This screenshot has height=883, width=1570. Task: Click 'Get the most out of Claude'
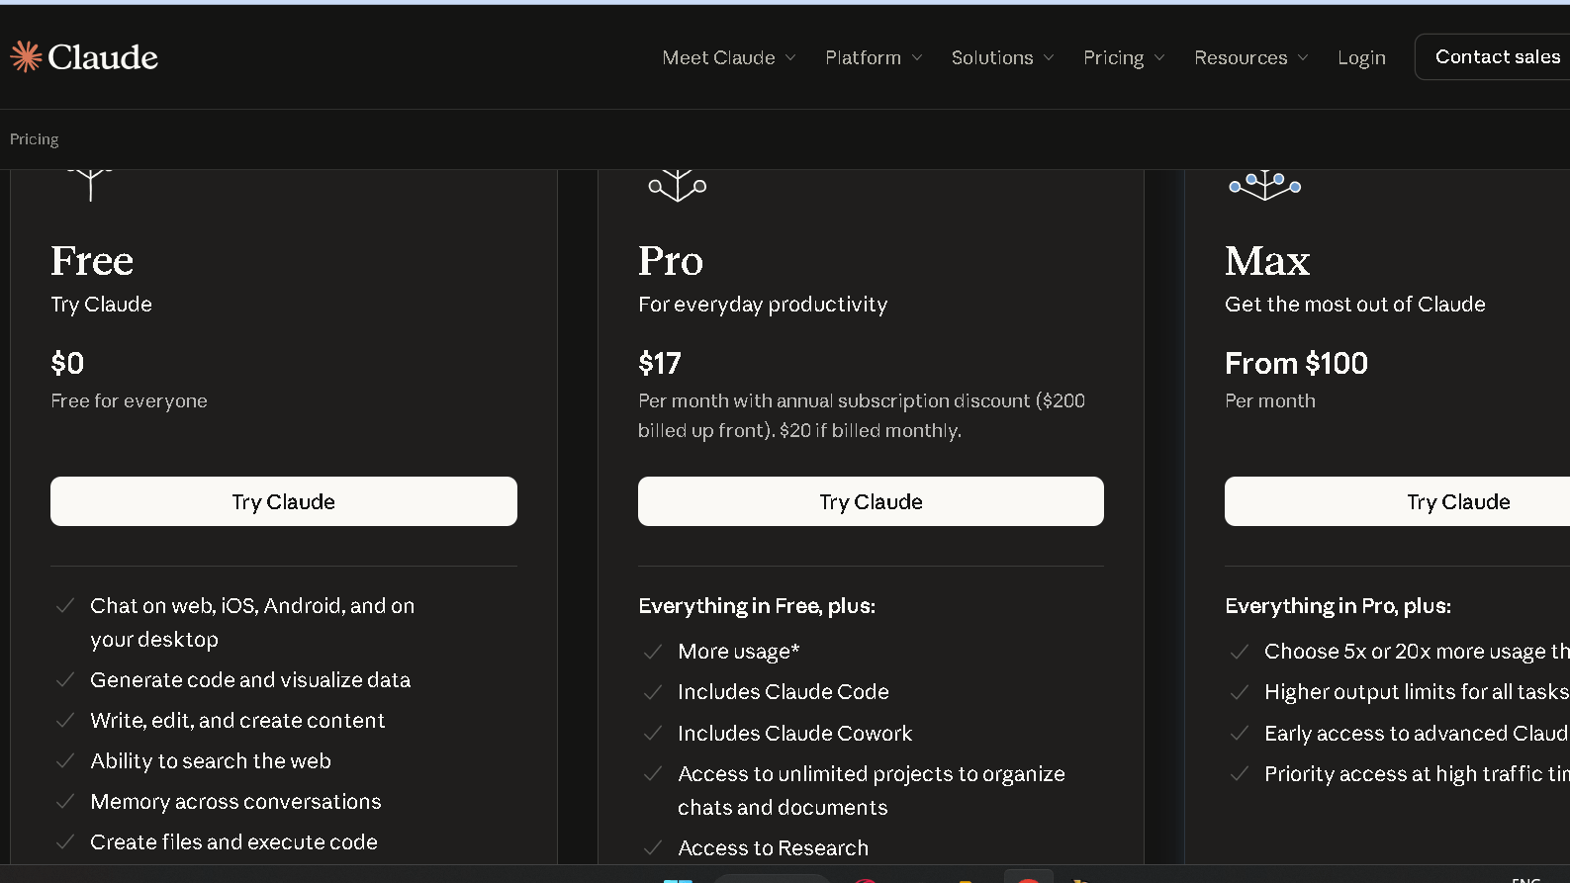[x=1354, y=305]
